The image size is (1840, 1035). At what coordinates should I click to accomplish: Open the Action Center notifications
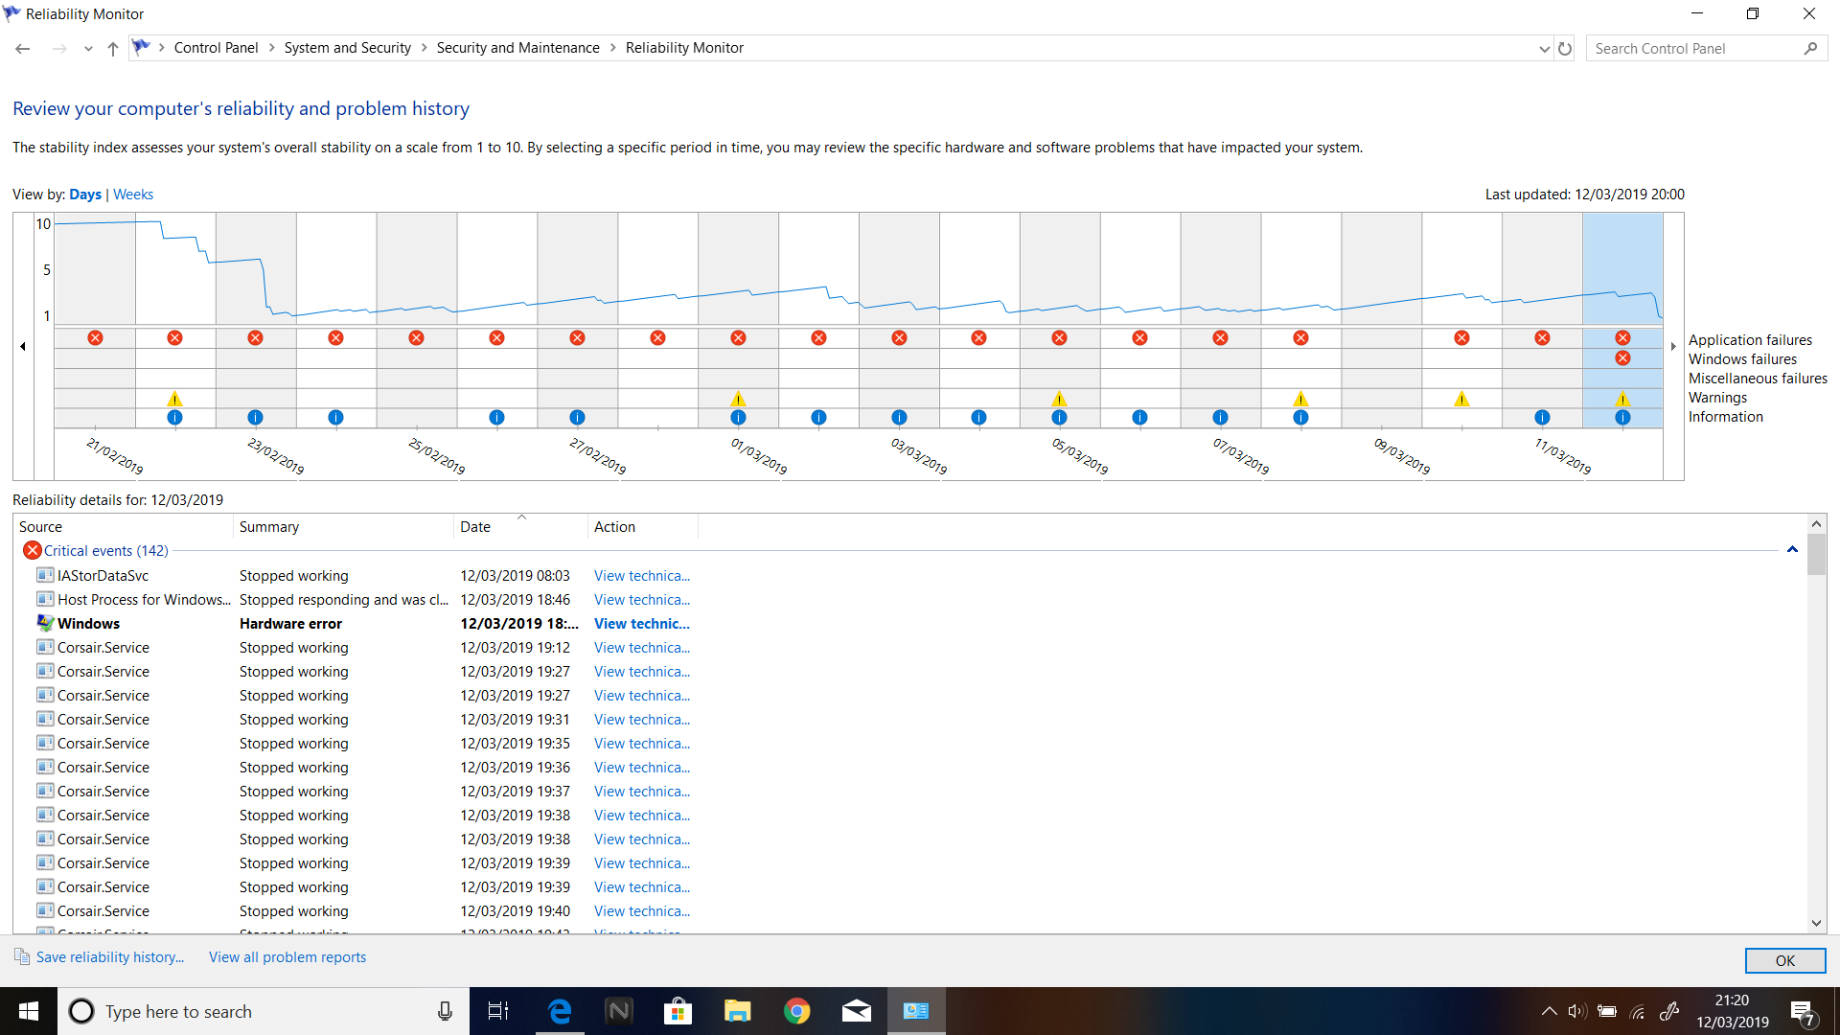coord(1803,1012)
